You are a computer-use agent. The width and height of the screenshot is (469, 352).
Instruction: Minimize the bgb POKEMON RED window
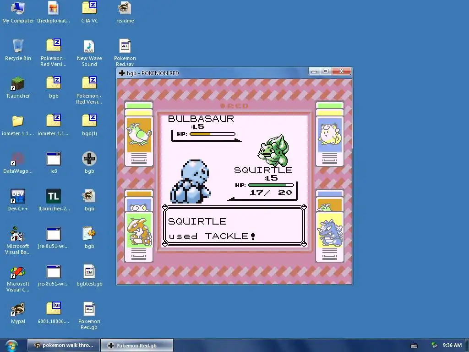click(314, 71)
